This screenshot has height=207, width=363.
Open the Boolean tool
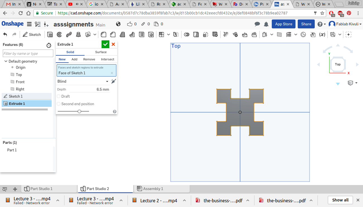click(x=187, y=34)
